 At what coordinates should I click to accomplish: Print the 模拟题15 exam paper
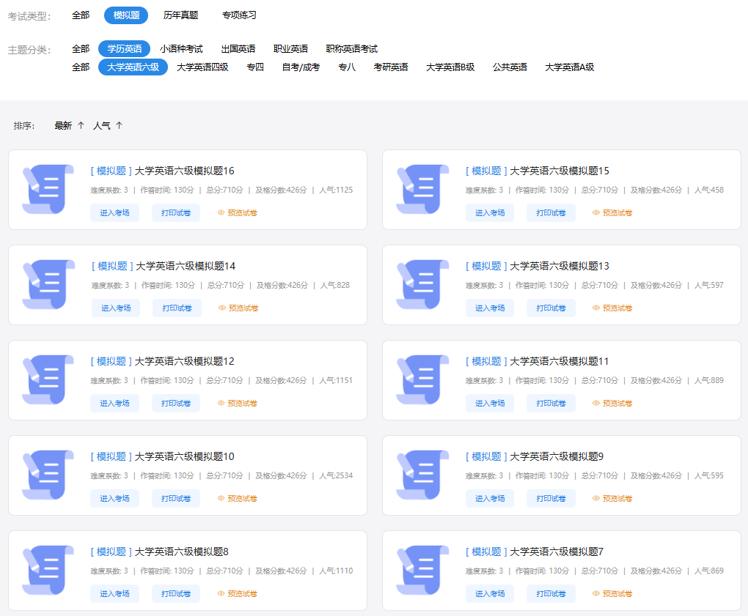click(x=551, y=213)
